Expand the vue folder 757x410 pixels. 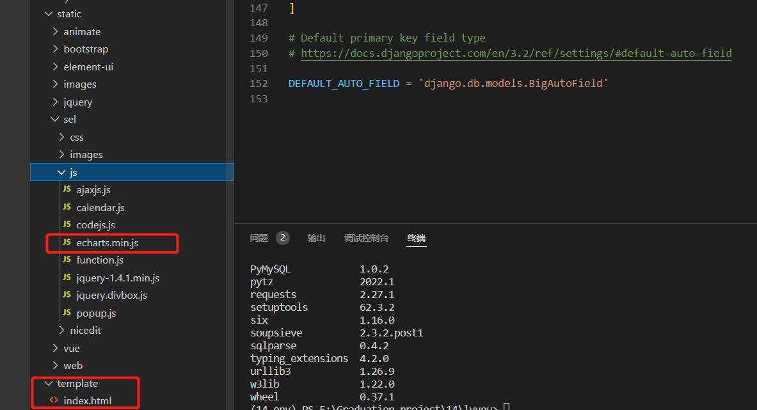tap(55, 348)
